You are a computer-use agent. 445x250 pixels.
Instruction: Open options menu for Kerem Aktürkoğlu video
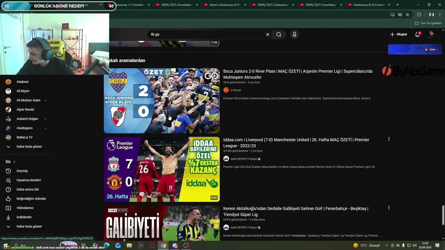[389, 208]
